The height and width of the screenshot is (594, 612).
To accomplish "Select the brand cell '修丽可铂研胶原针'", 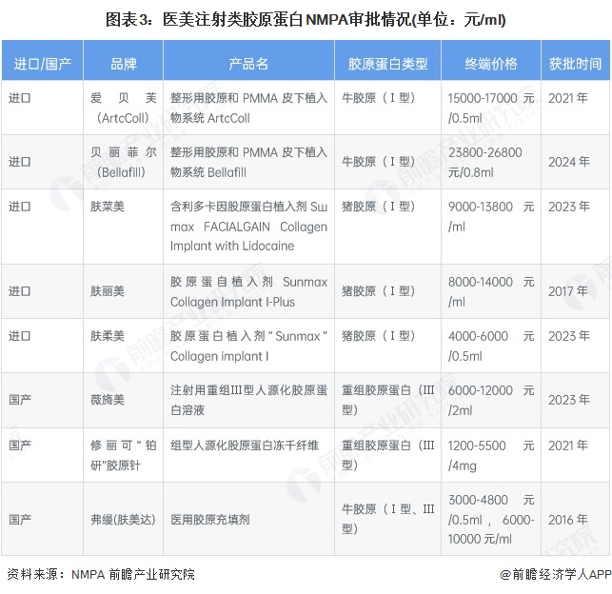I will click(x=124, y=455).
